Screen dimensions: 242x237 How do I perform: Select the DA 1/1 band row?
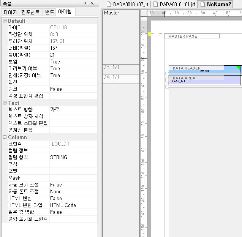pos(121,79)
